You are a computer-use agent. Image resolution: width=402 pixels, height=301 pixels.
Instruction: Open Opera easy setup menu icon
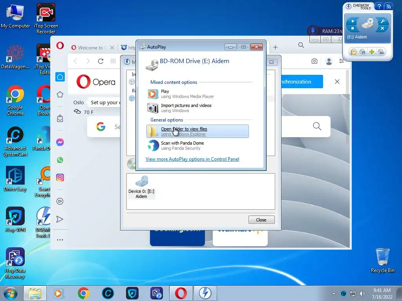(342, 61)
